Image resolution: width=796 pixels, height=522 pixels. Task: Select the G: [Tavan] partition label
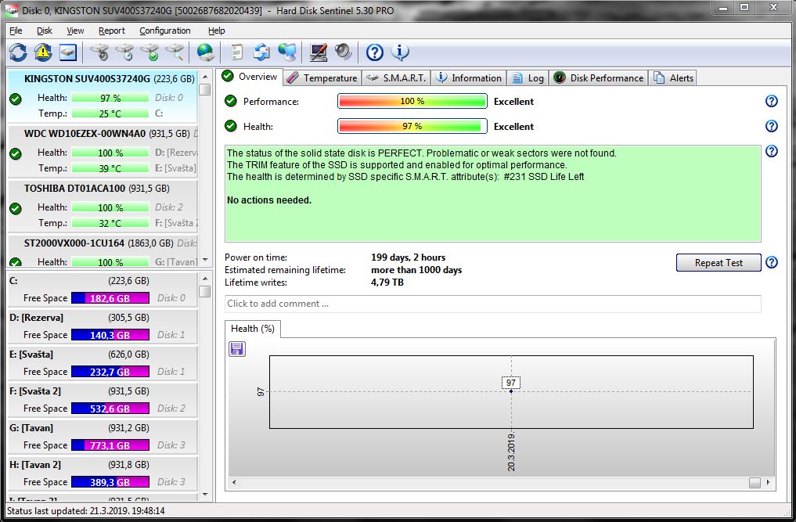31,428
